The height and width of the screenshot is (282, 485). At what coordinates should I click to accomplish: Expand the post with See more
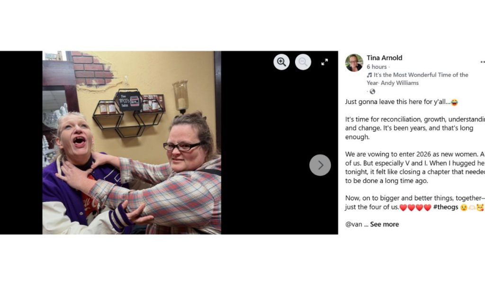385,224
